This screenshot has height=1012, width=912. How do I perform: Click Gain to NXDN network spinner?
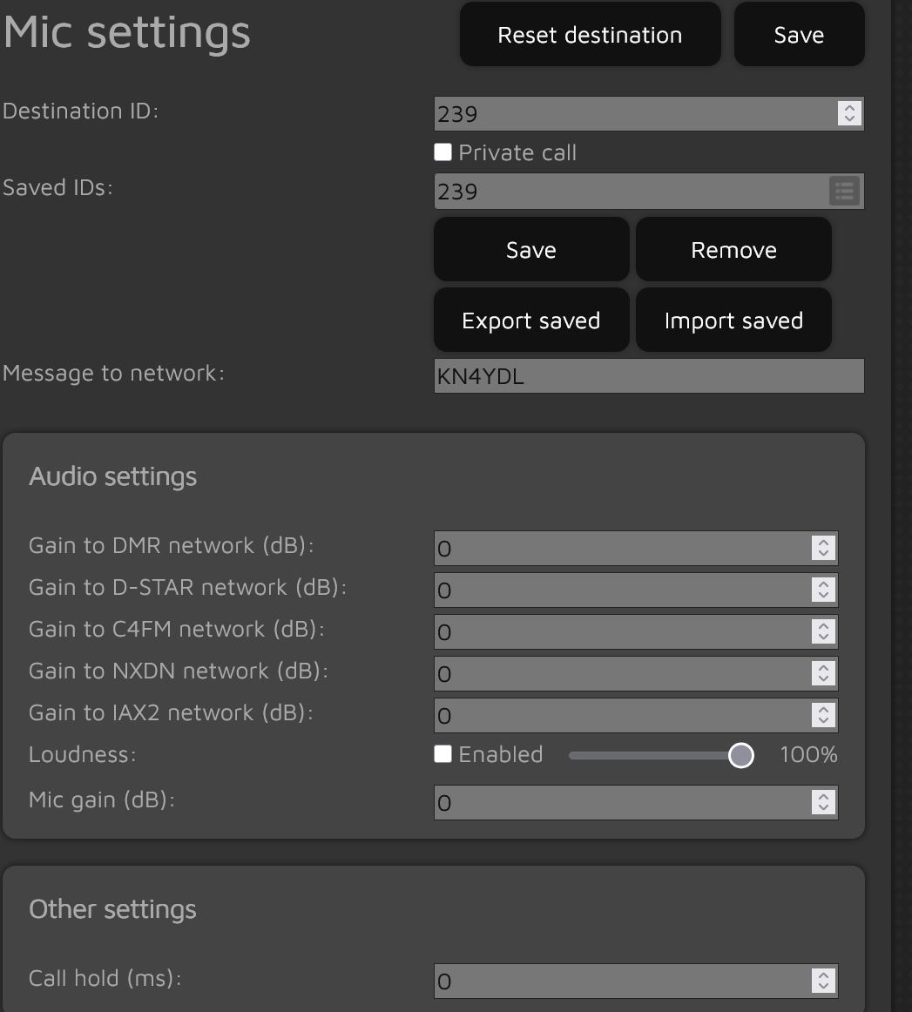point(822,673)
